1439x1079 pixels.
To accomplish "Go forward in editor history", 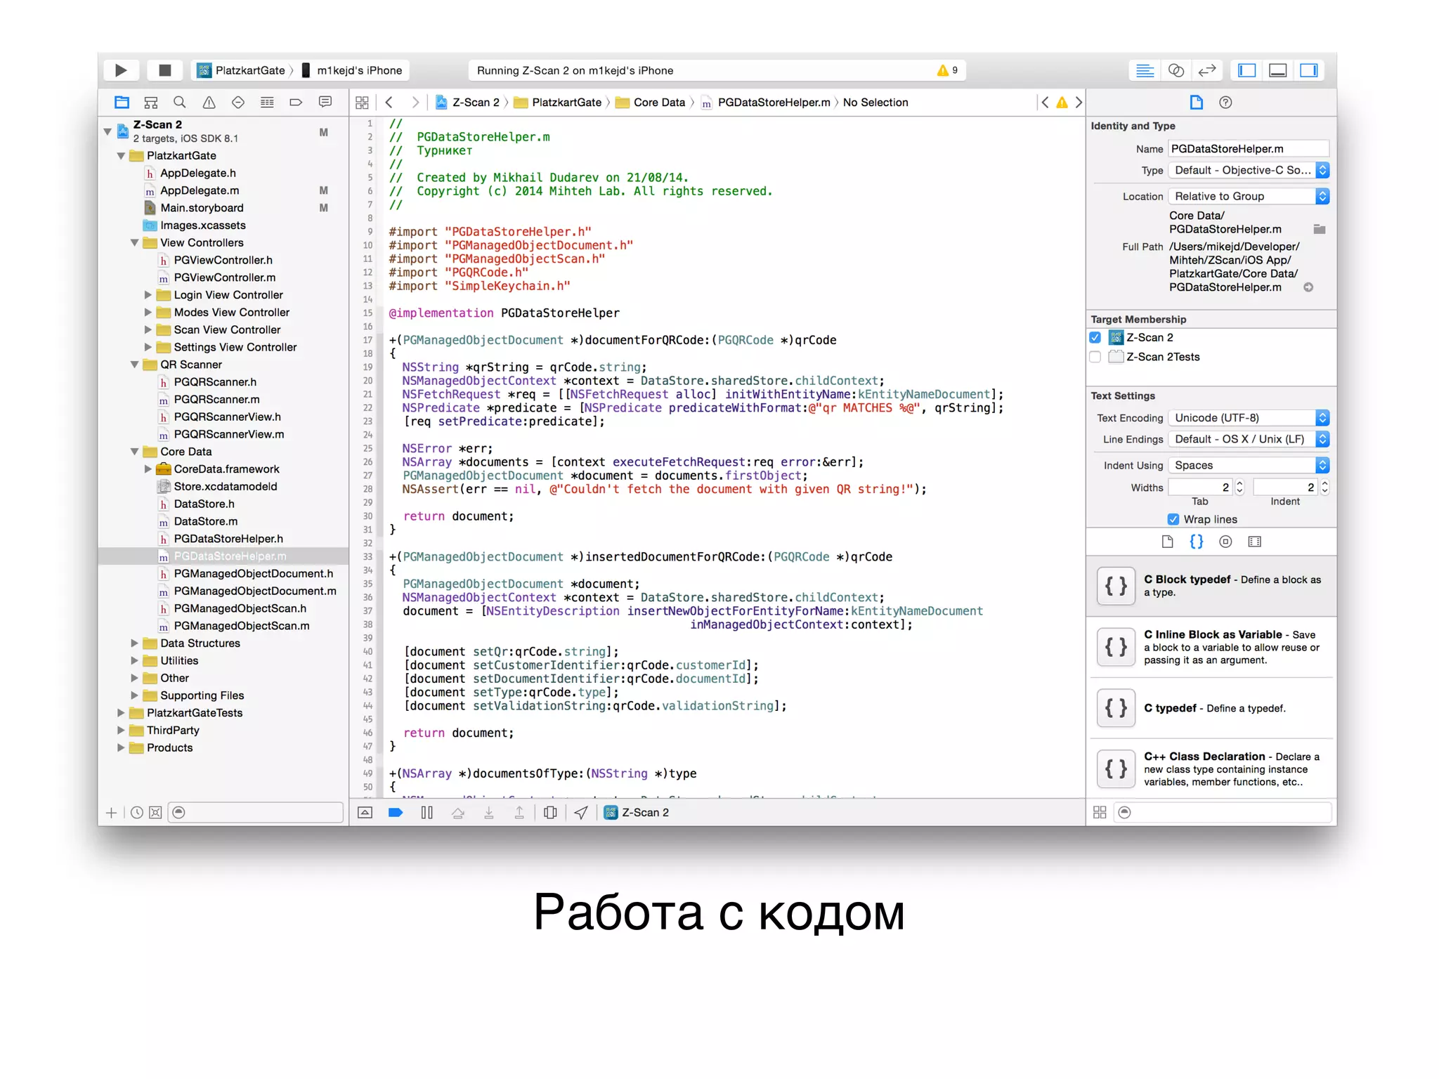I will pos(415,103).
